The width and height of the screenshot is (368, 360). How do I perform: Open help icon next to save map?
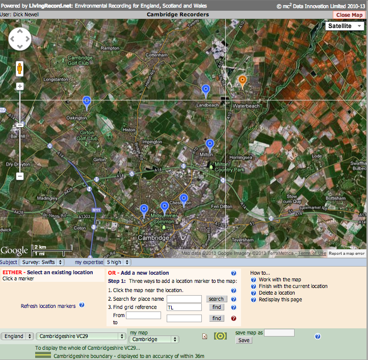318,337
